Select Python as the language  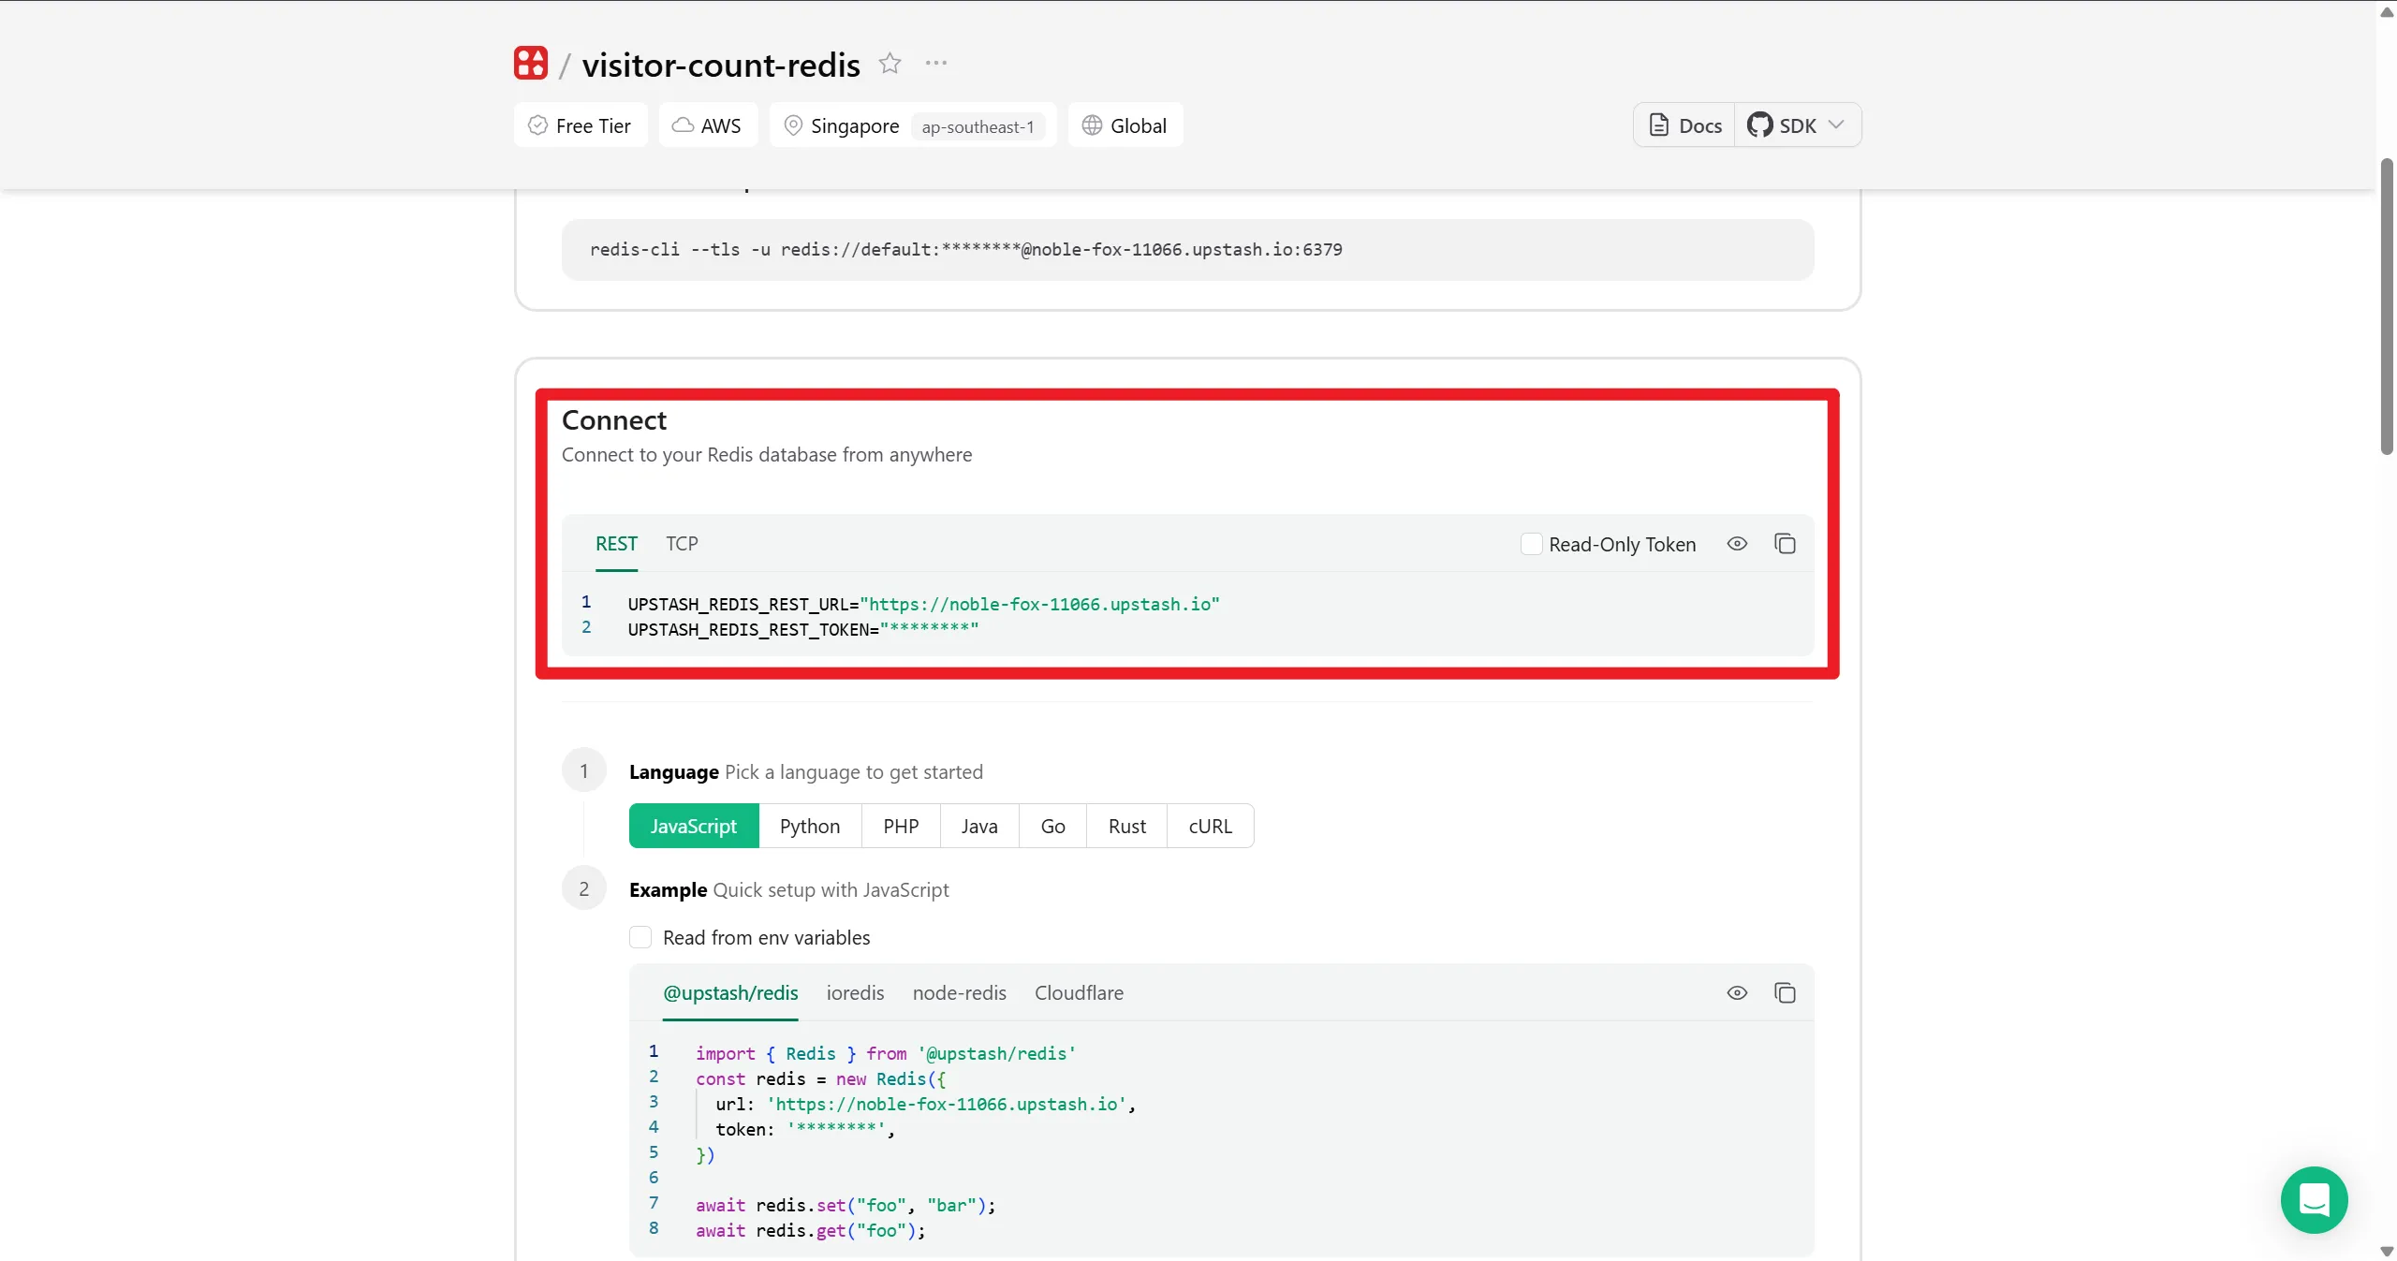coord(809,826)
